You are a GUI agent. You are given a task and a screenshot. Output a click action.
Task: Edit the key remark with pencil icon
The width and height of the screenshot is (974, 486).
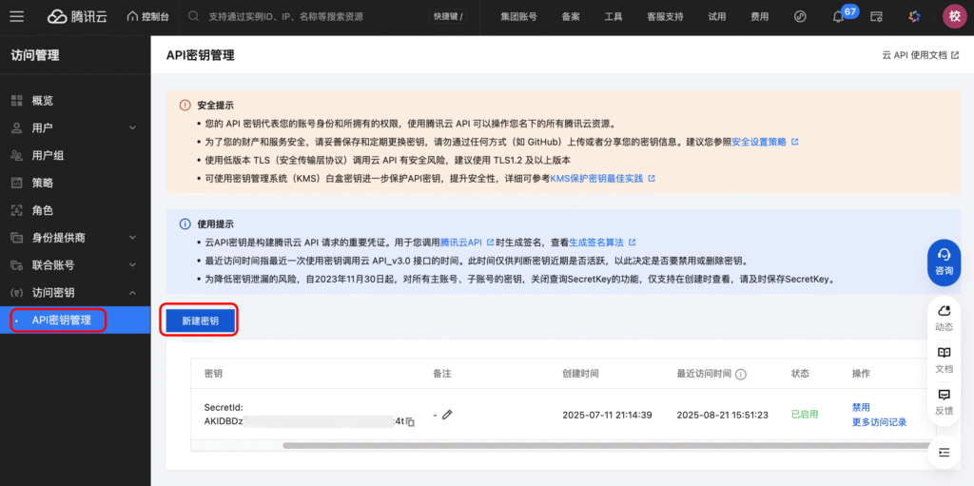[447, 415]
